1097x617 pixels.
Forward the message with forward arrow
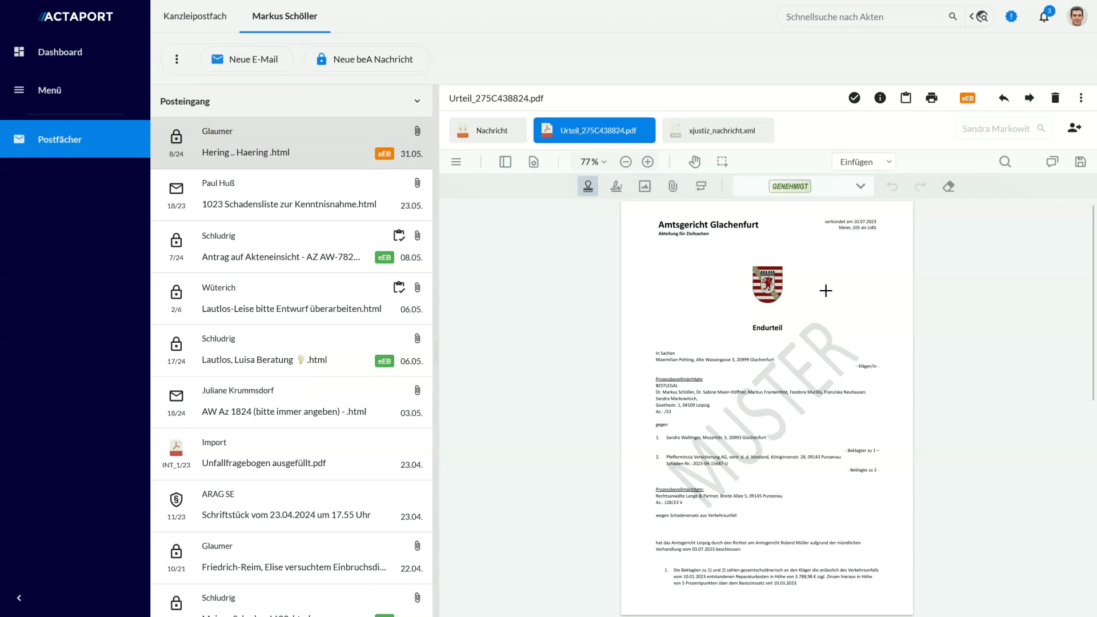point(1030,98)
